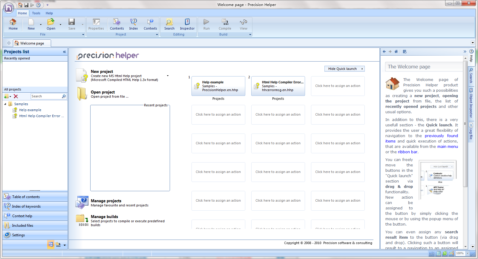Click the Open project ribbon button
Screen dimensions: 478x259
click(x=51, y=24)
